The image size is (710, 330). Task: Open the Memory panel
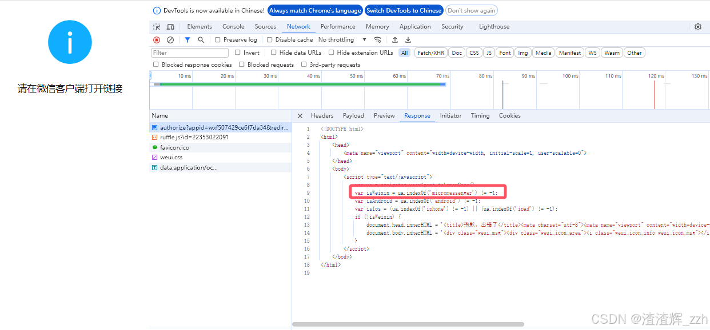[x=377, y=27]
